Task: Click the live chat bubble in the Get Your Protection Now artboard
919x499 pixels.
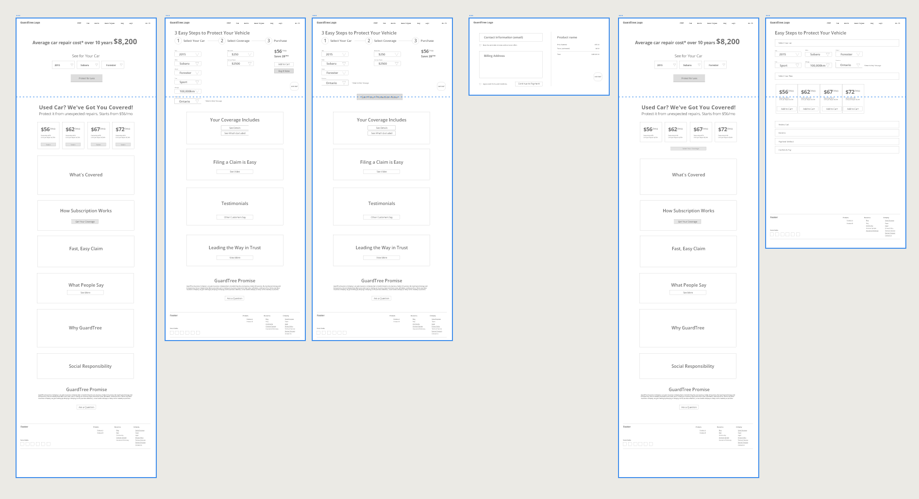Action: (x=441, y=86)
